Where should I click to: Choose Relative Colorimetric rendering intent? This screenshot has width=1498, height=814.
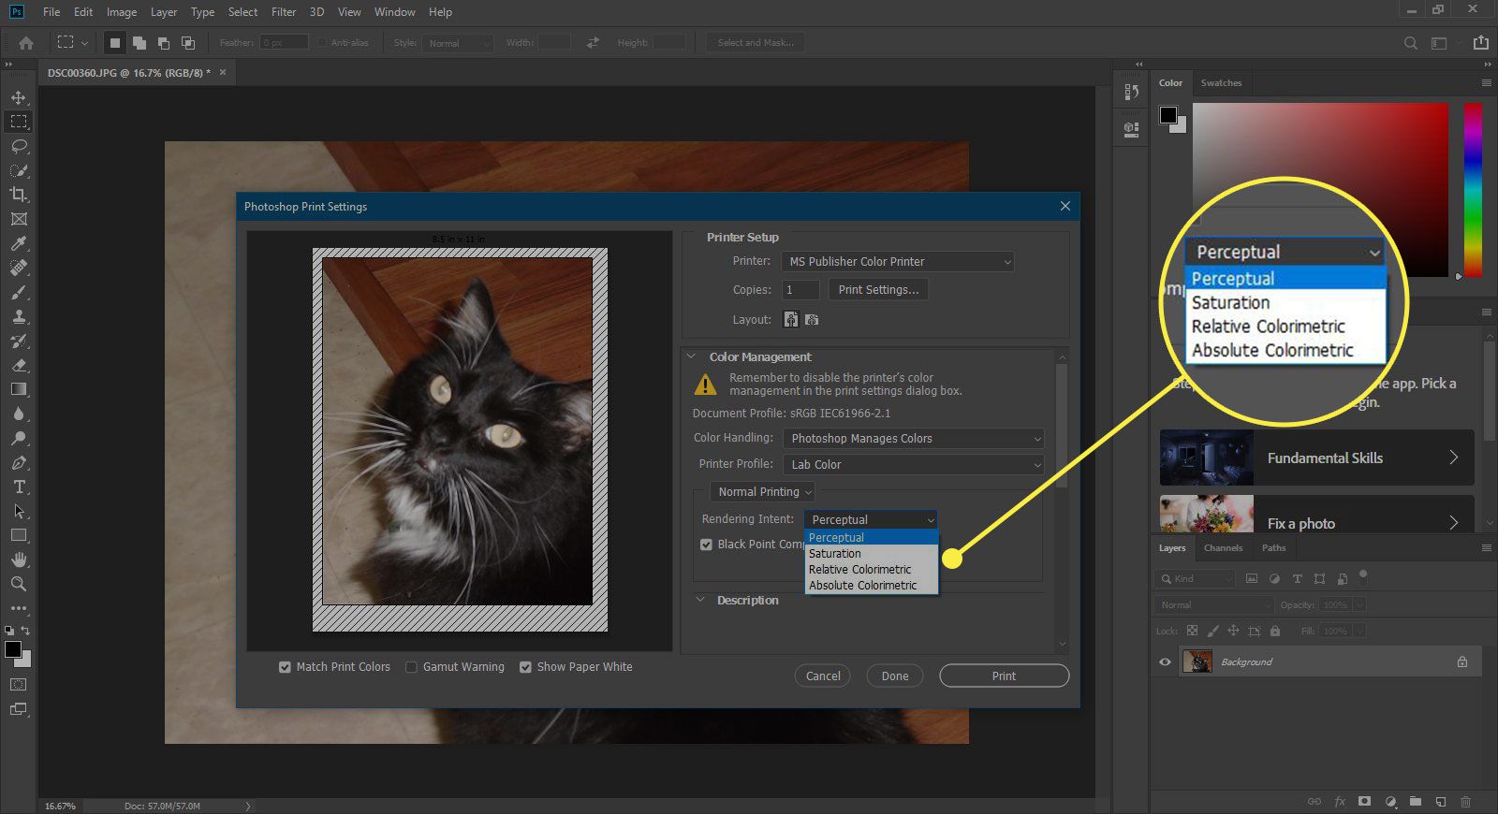click(872, 570)
